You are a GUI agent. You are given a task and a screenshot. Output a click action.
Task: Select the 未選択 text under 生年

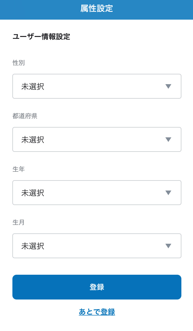coord(33,193)
